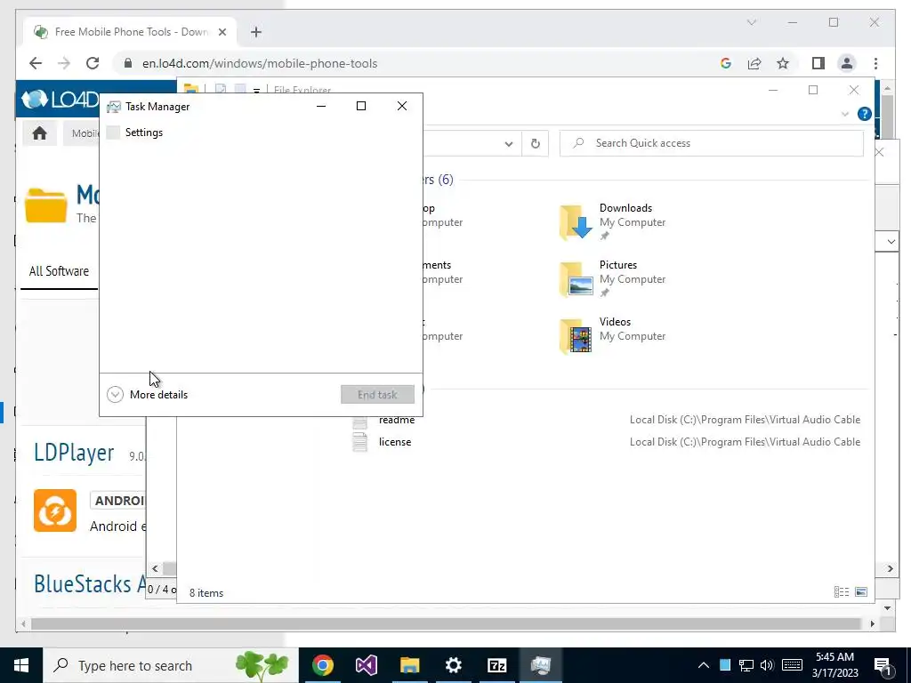
Task: Close the Task Manager window
Action: click(x=402, y=106)
